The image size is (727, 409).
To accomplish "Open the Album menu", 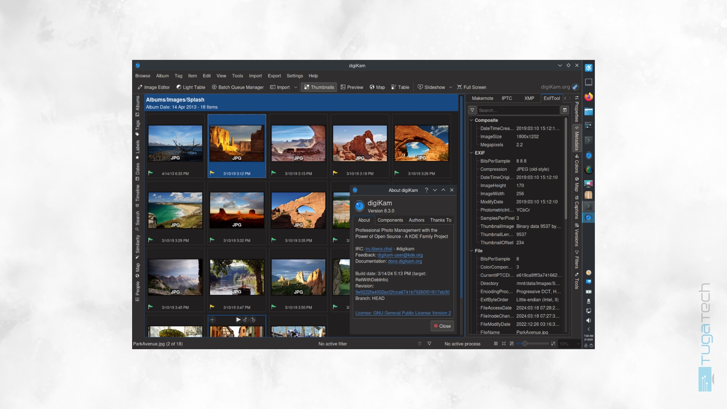I will [162, 76].
